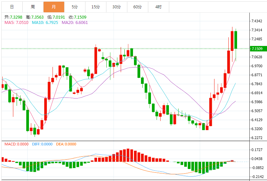Click the DEA indicator label
267x181 pixels.
pyautogui.click(x=66, y=144)
